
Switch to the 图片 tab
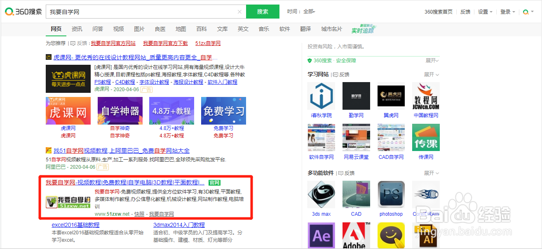139,29
